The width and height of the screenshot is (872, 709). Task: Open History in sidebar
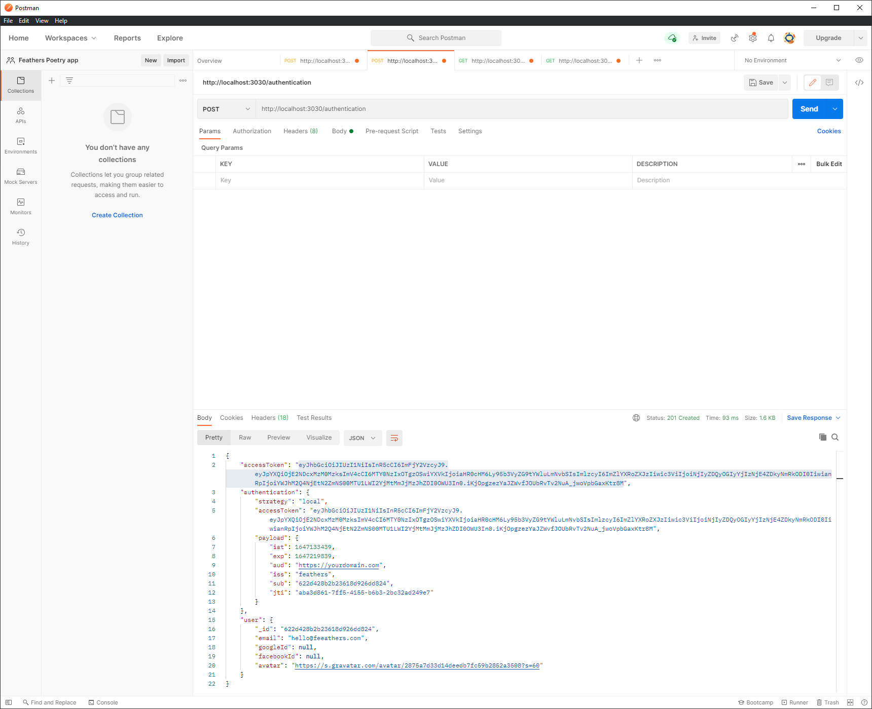[x=21, y=237]
